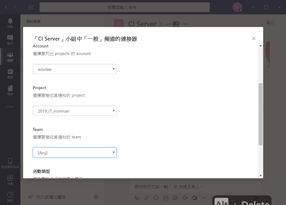Attach a file with paperclip icon
The image size is (286, 205).
[146, 198]
